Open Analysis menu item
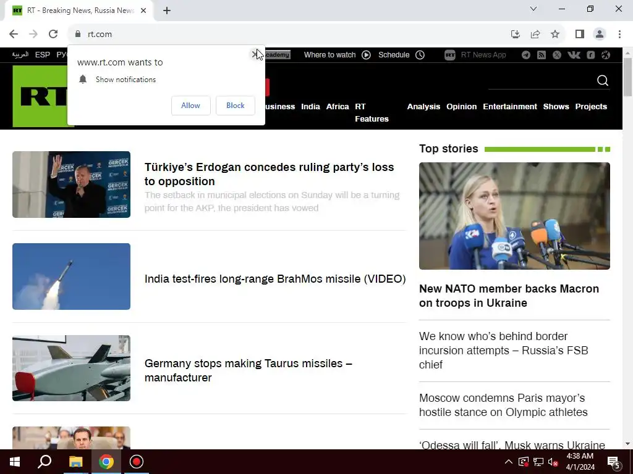The image size is (633, 474). (x=423, y=106)
